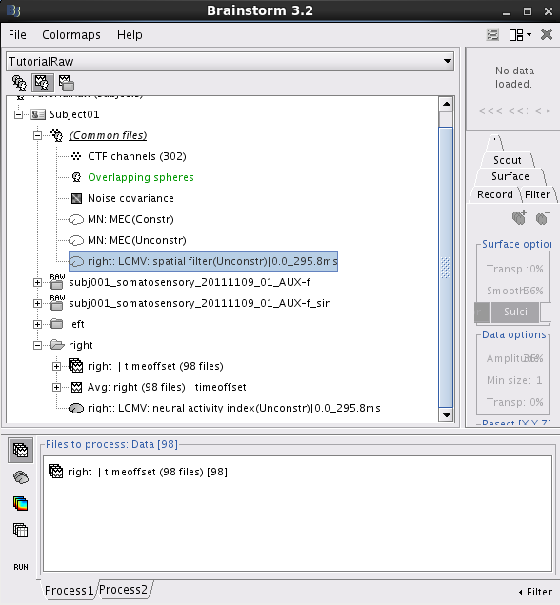Image resolution: width=560 pixels, height=605 pixels.
Task: Click the Smooth slider in Surface options
Action: tap(514, 291)
